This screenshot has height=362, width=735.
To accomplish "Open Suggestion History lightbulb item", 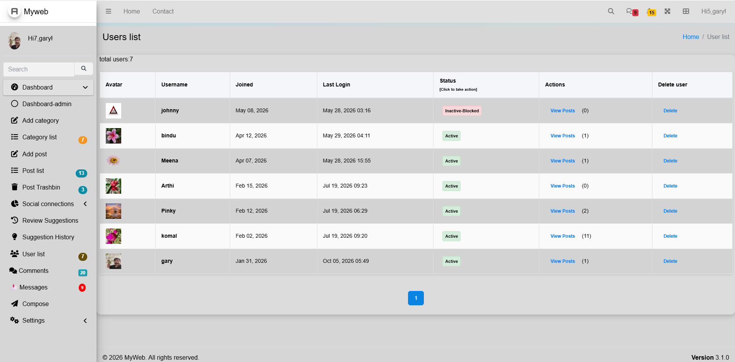I will [48, 237].
